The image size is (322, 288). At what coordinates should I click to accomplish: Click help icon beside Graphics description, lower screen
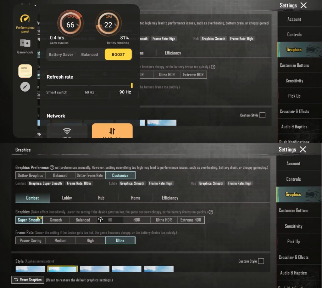211,212
